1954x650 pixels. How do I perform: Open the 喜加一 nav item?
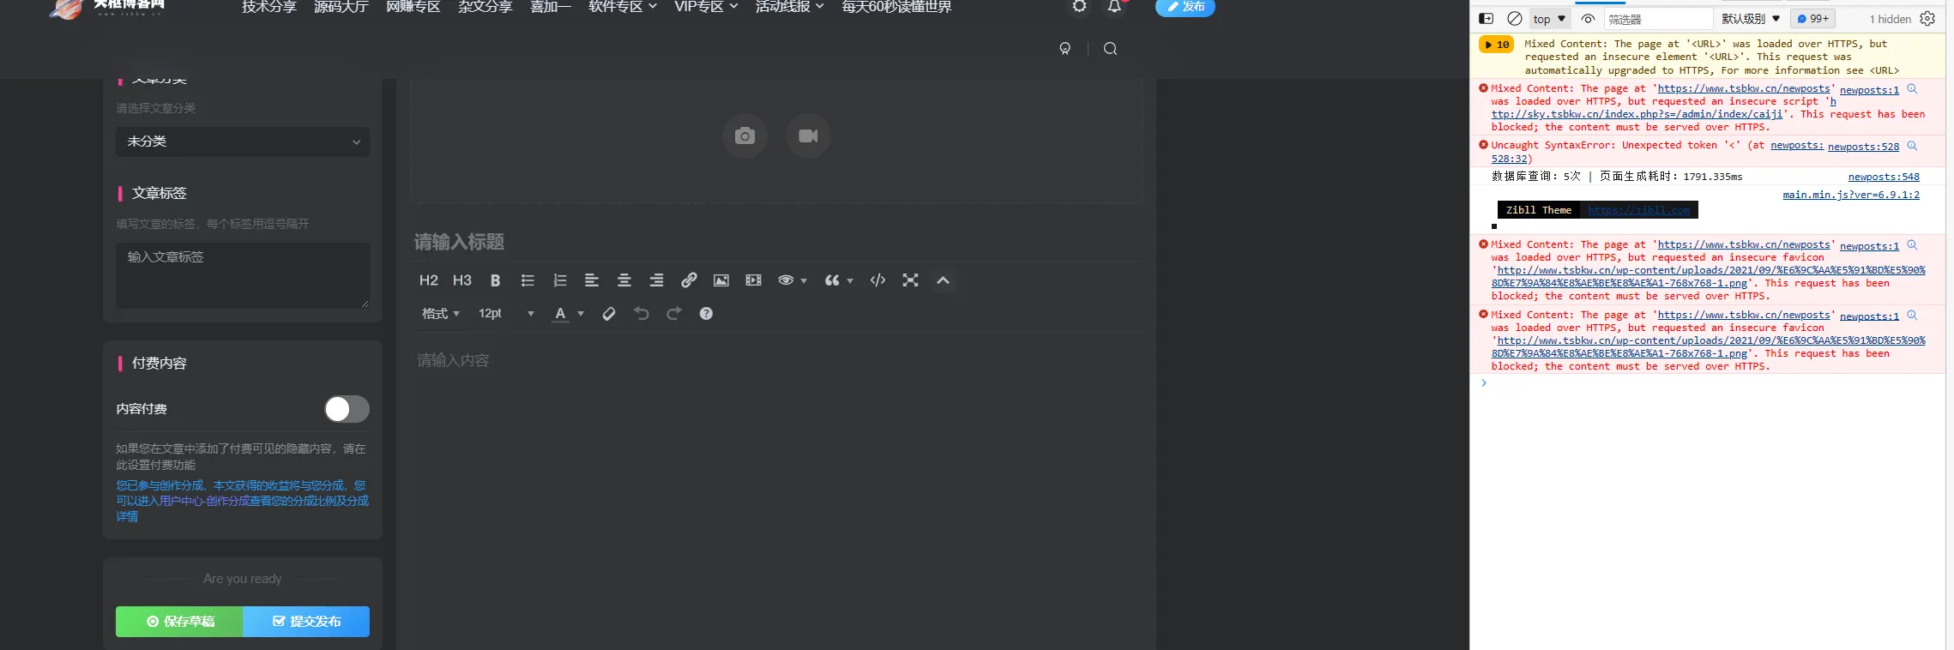pos(551,7)
